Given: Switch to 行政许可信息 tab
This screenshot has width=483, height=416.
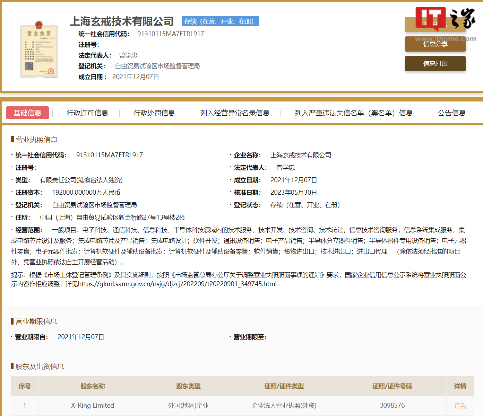Looking at the screenshot, I should coord(87,113).
